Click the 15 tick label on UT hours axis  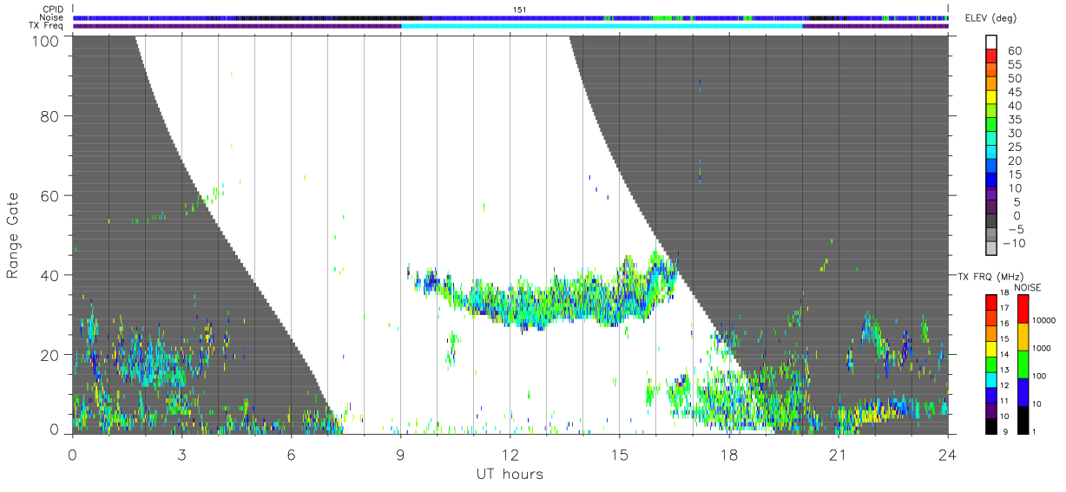(620, 454)
